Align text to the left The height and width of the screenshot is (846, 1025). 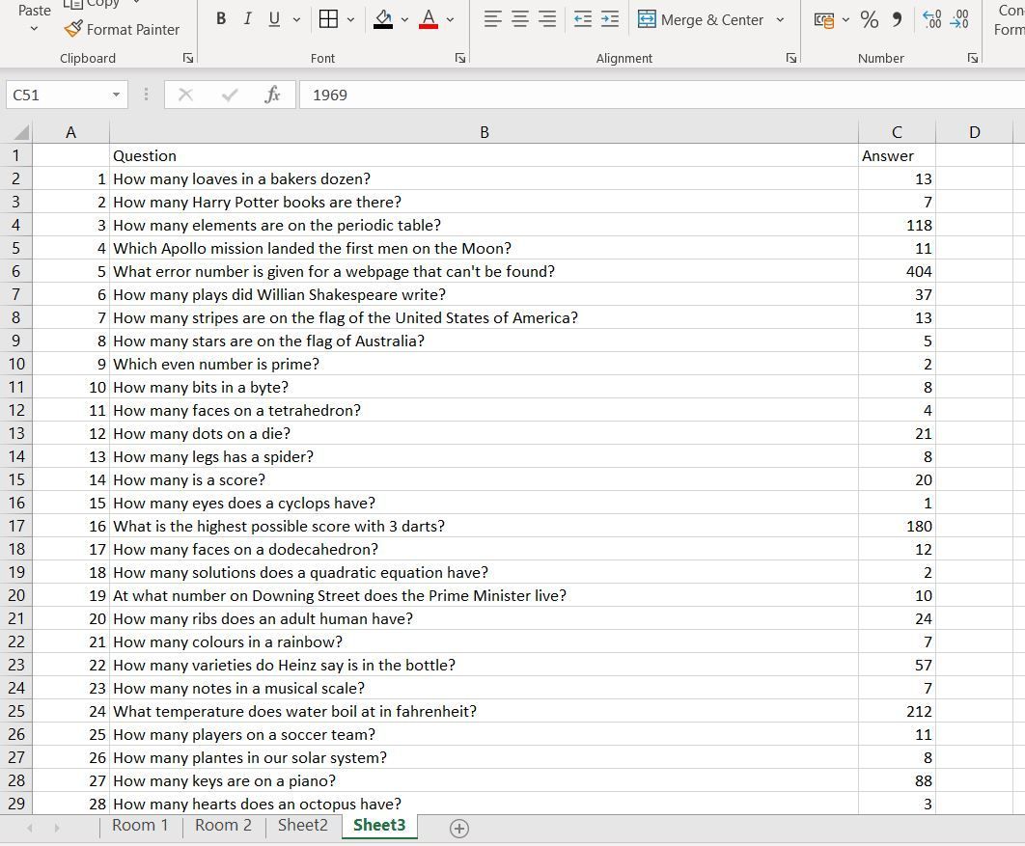pos(491,19)
